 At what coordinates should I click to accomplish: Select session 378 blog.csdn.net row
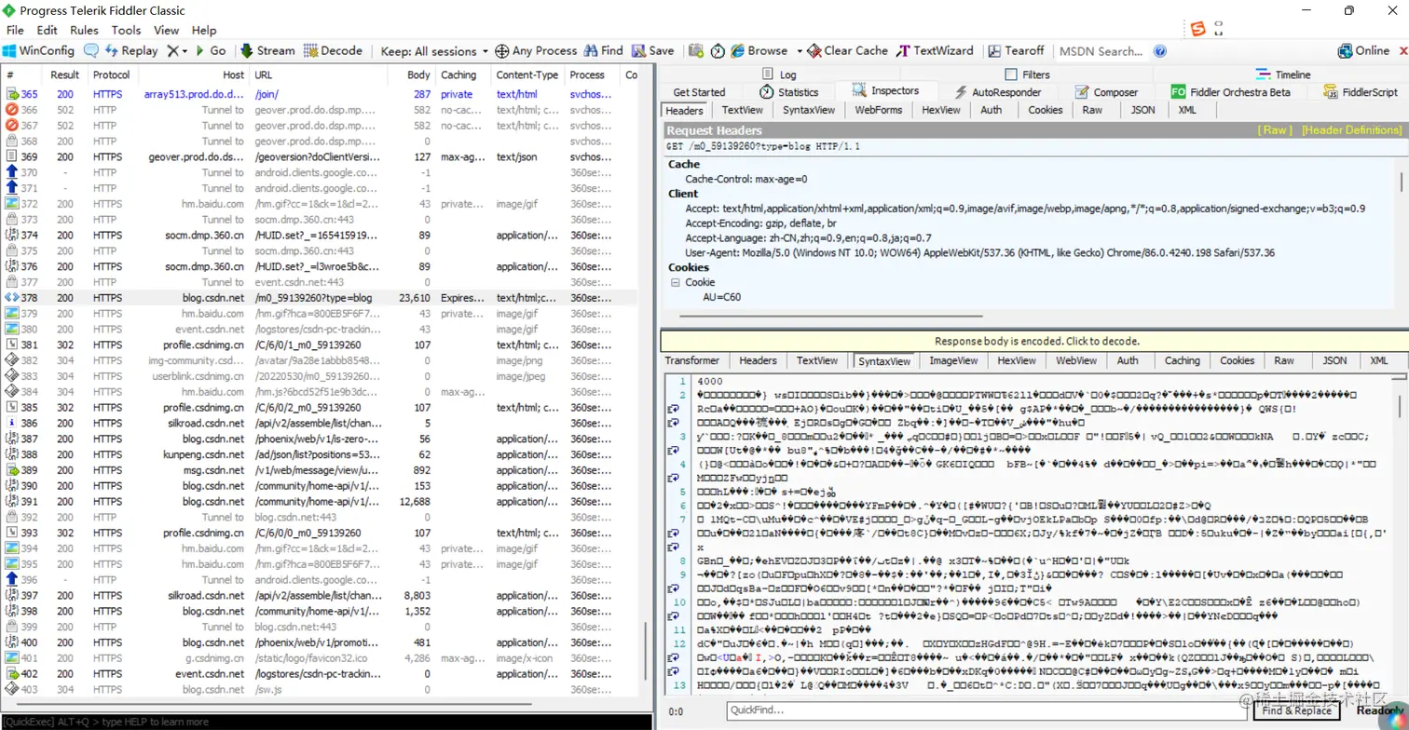pos(321,298)
